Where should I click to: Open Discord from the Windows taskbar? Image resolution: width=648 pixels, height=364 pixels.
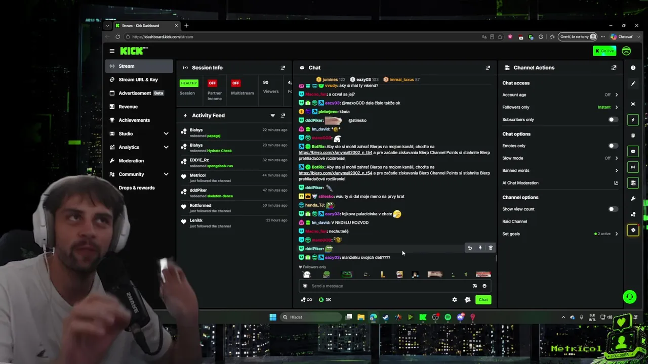pos(460,317)
